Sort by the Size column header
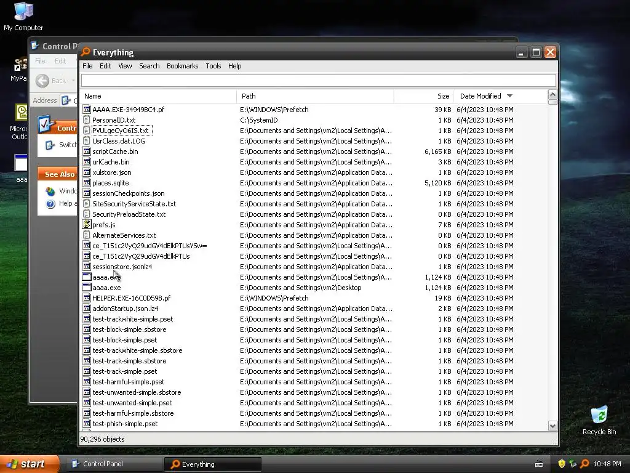630x473 pixels. tap(424, 96)
